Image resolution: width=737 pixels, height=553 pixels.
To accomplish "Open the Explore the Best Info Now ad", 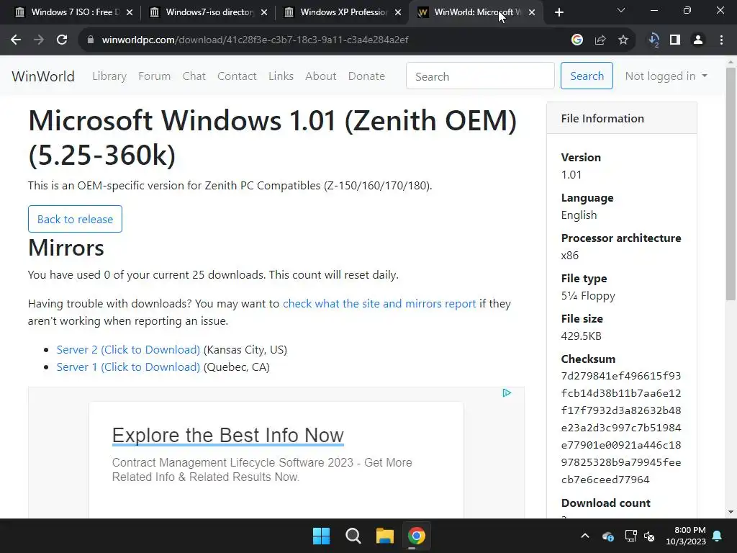I will [x=228, y=436].
